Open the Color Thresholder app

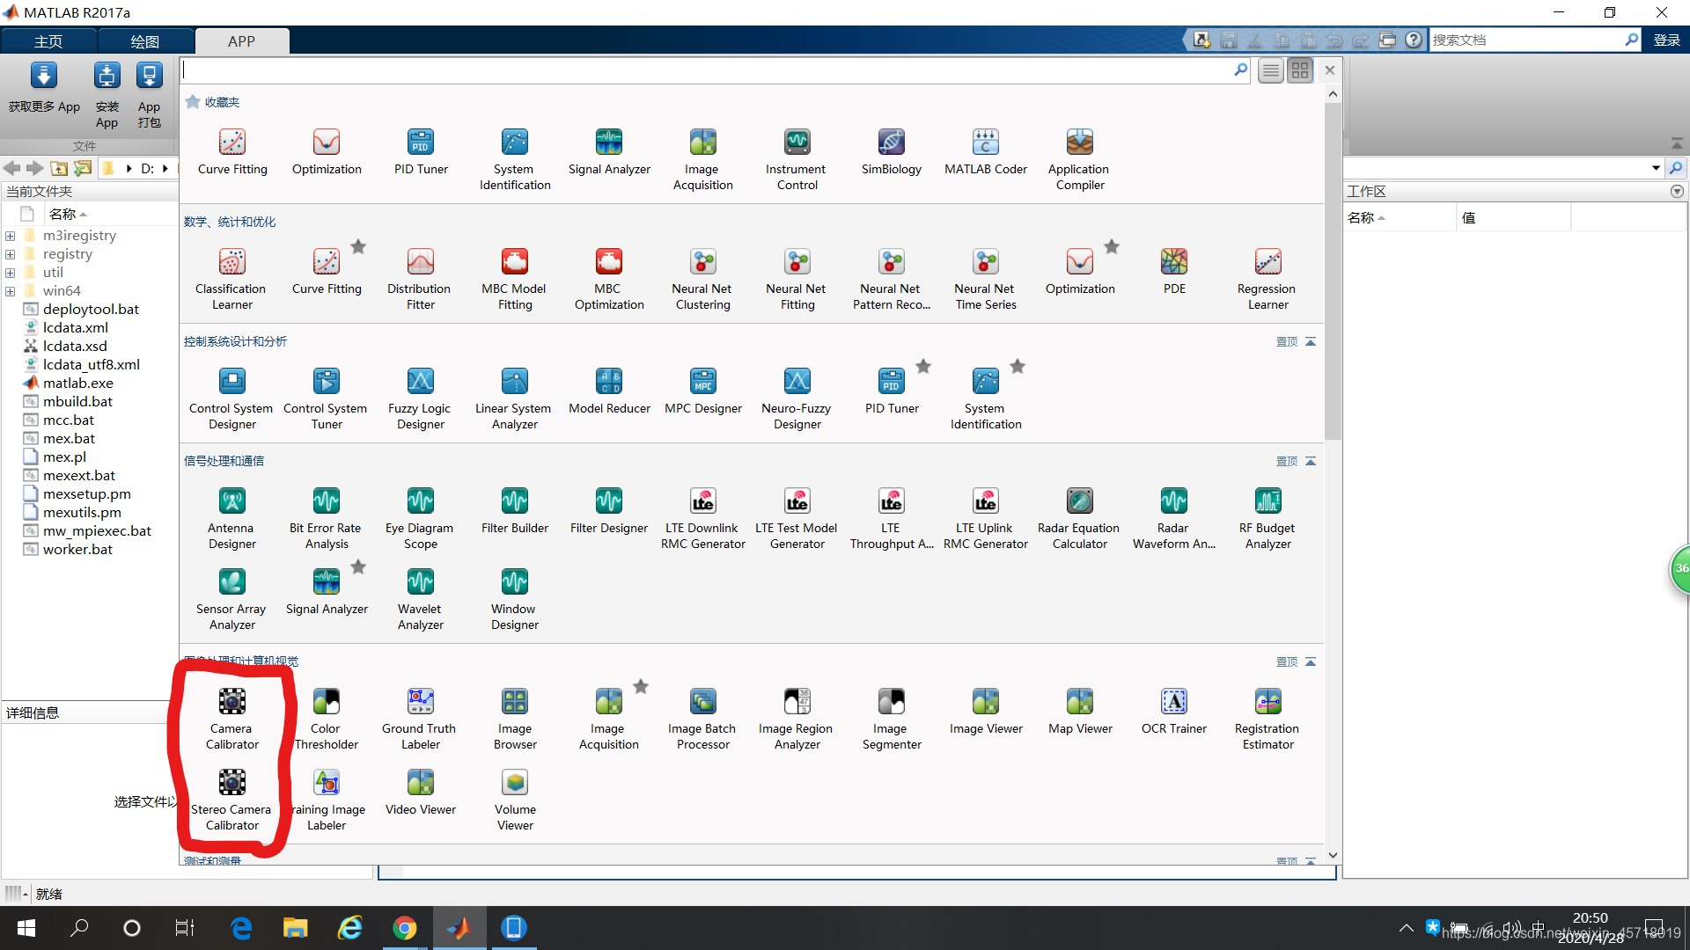pyautogui.click(x=326, y=702)
